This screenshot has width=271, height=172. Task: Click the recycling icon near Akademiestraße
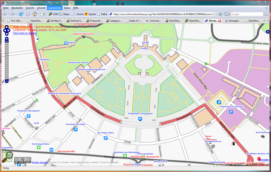pyautogui.click(x=37, y=100)
